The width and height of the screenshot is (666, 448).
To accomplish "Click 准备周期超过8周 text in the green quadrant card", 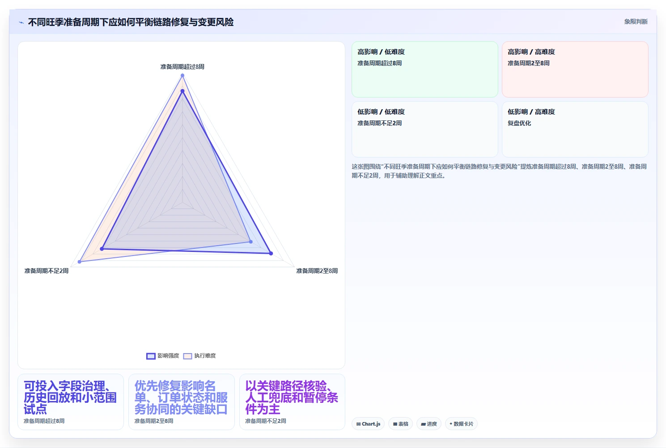I will 380,63.
